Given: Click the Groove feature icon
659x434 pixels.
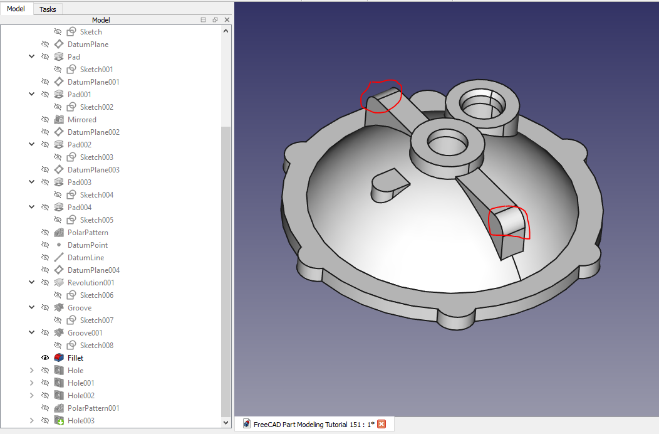Looking at the screenshot, I should [59, 308].
